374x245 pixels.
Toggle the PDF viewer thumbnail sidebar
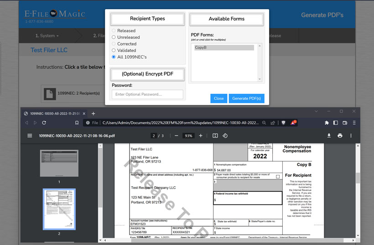[30, 136]
